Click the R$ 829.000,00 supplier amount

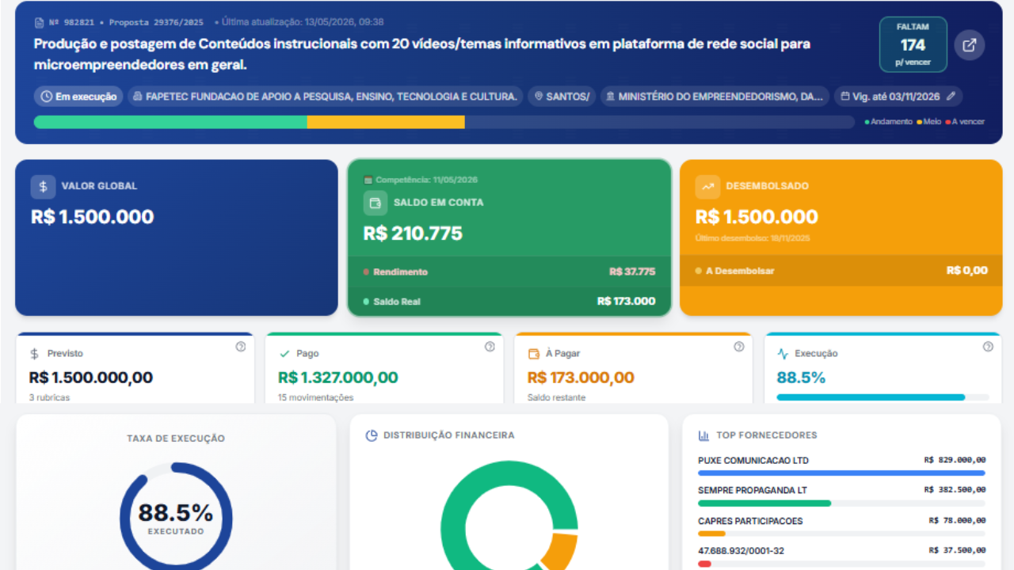[x=955, y=460]
